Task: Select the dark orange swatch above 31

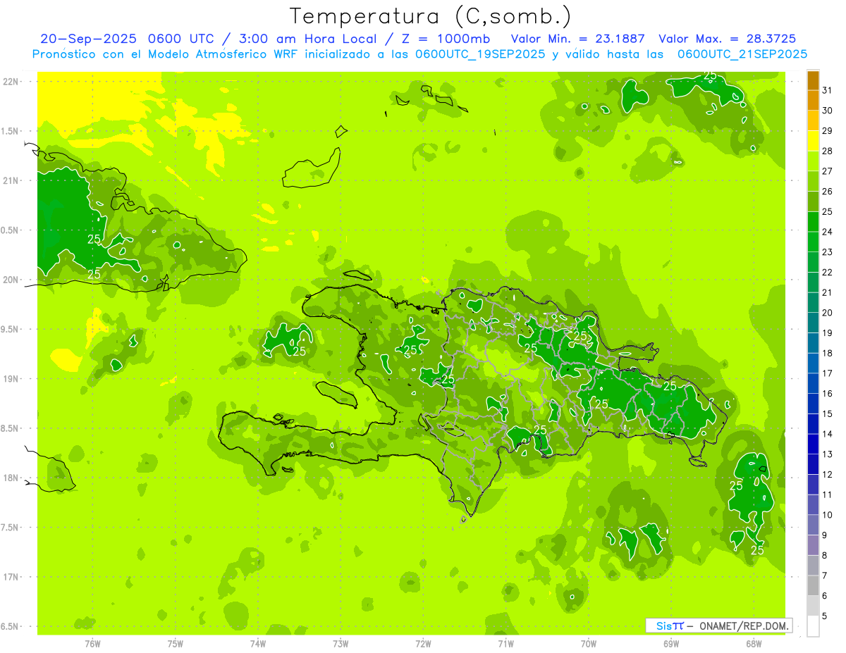Action: coord(813,80)
